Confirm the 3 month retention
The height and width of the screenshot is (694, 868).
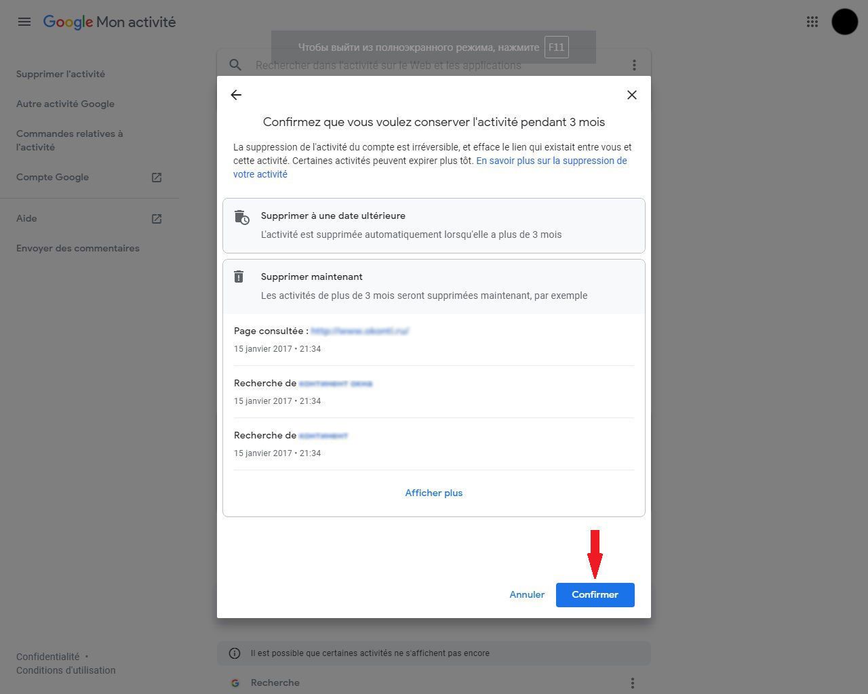595,595
